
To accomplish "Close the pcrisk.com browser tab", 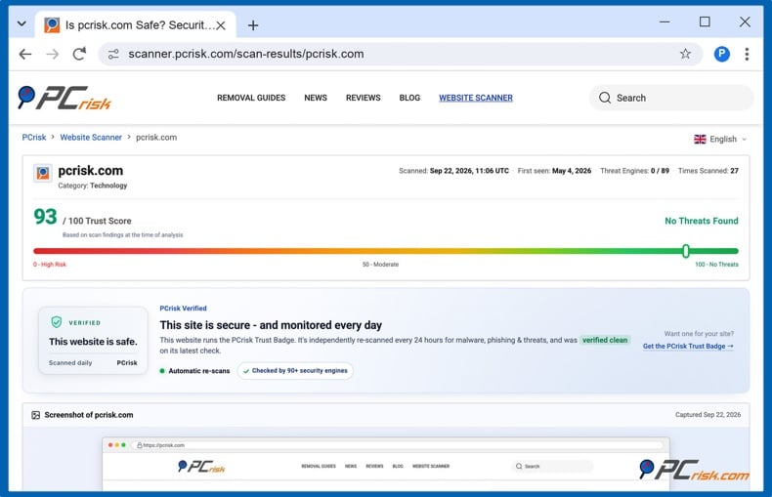I will coord(221,25).
